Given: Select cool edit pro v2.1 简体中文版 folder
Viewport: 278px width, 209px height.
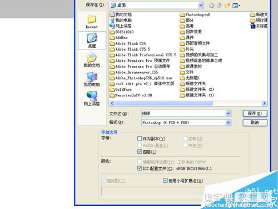Looking at the screenshot, I should click(x=142, y=84).
